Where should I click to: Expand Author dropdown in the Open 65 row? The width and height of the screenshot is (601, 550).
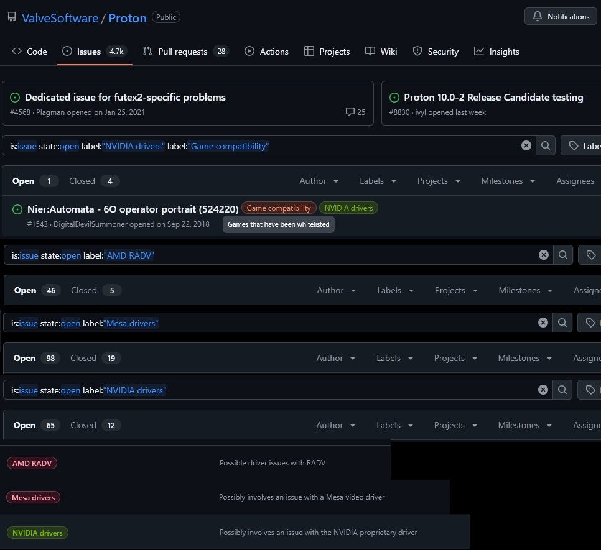click(335, 425)
